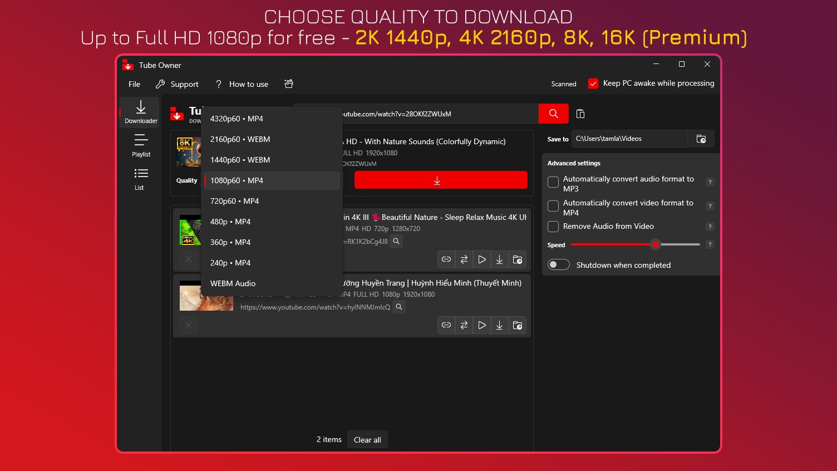Remove the Beautiful Nature item with X
This screenshot has width=837, height=471.
[189, 259]
